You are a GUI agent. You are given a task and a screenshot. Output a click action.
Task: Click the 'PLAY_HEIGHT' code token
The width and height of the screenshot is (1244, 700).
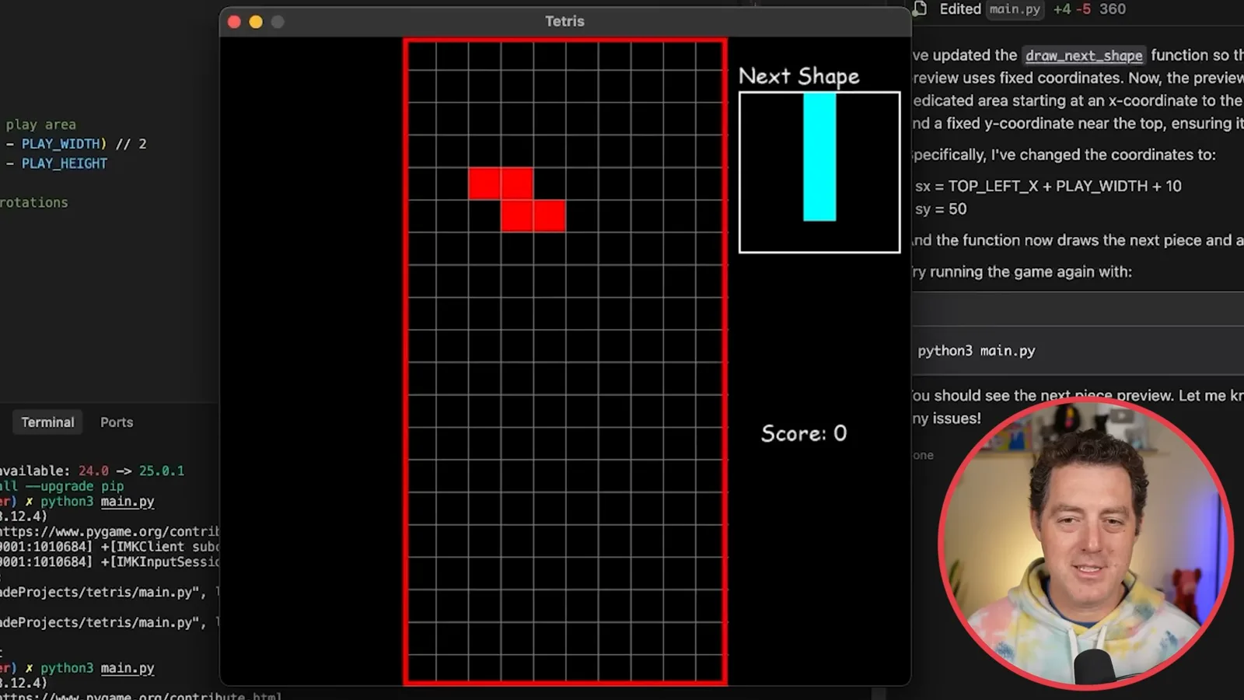tap(65, 163)
